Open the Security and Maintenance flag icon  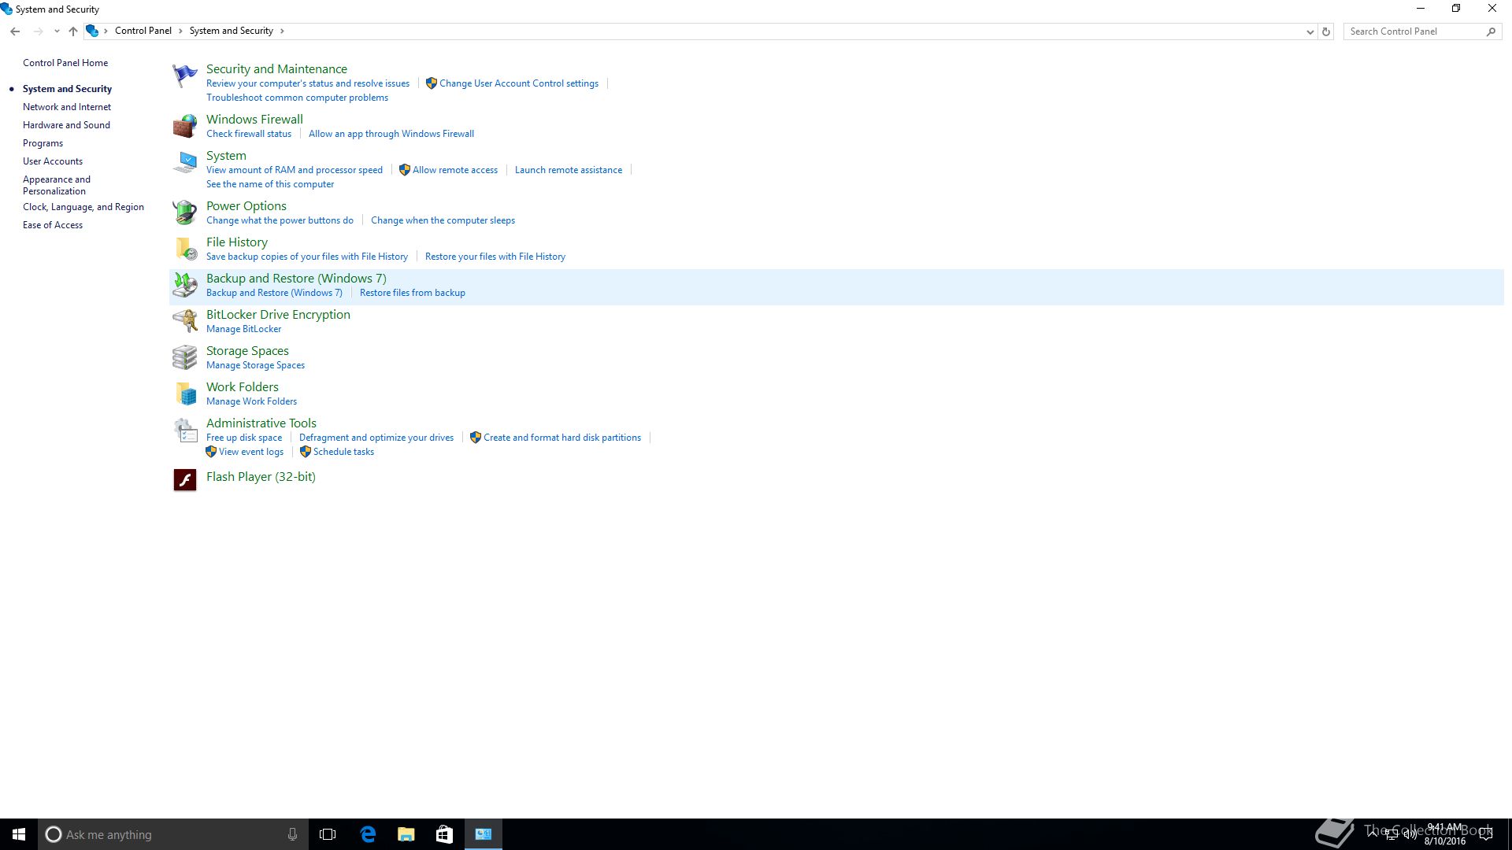[185, 76]
